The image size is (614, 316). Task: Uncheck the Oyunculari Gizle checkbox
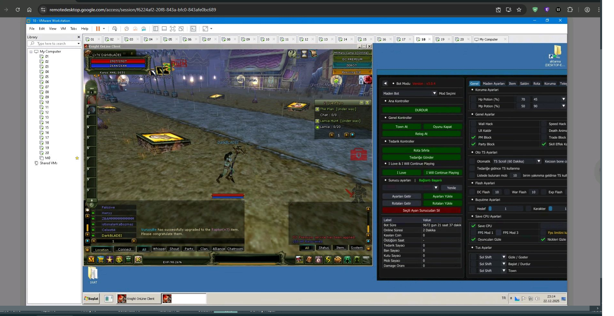[x=473, y=239]
